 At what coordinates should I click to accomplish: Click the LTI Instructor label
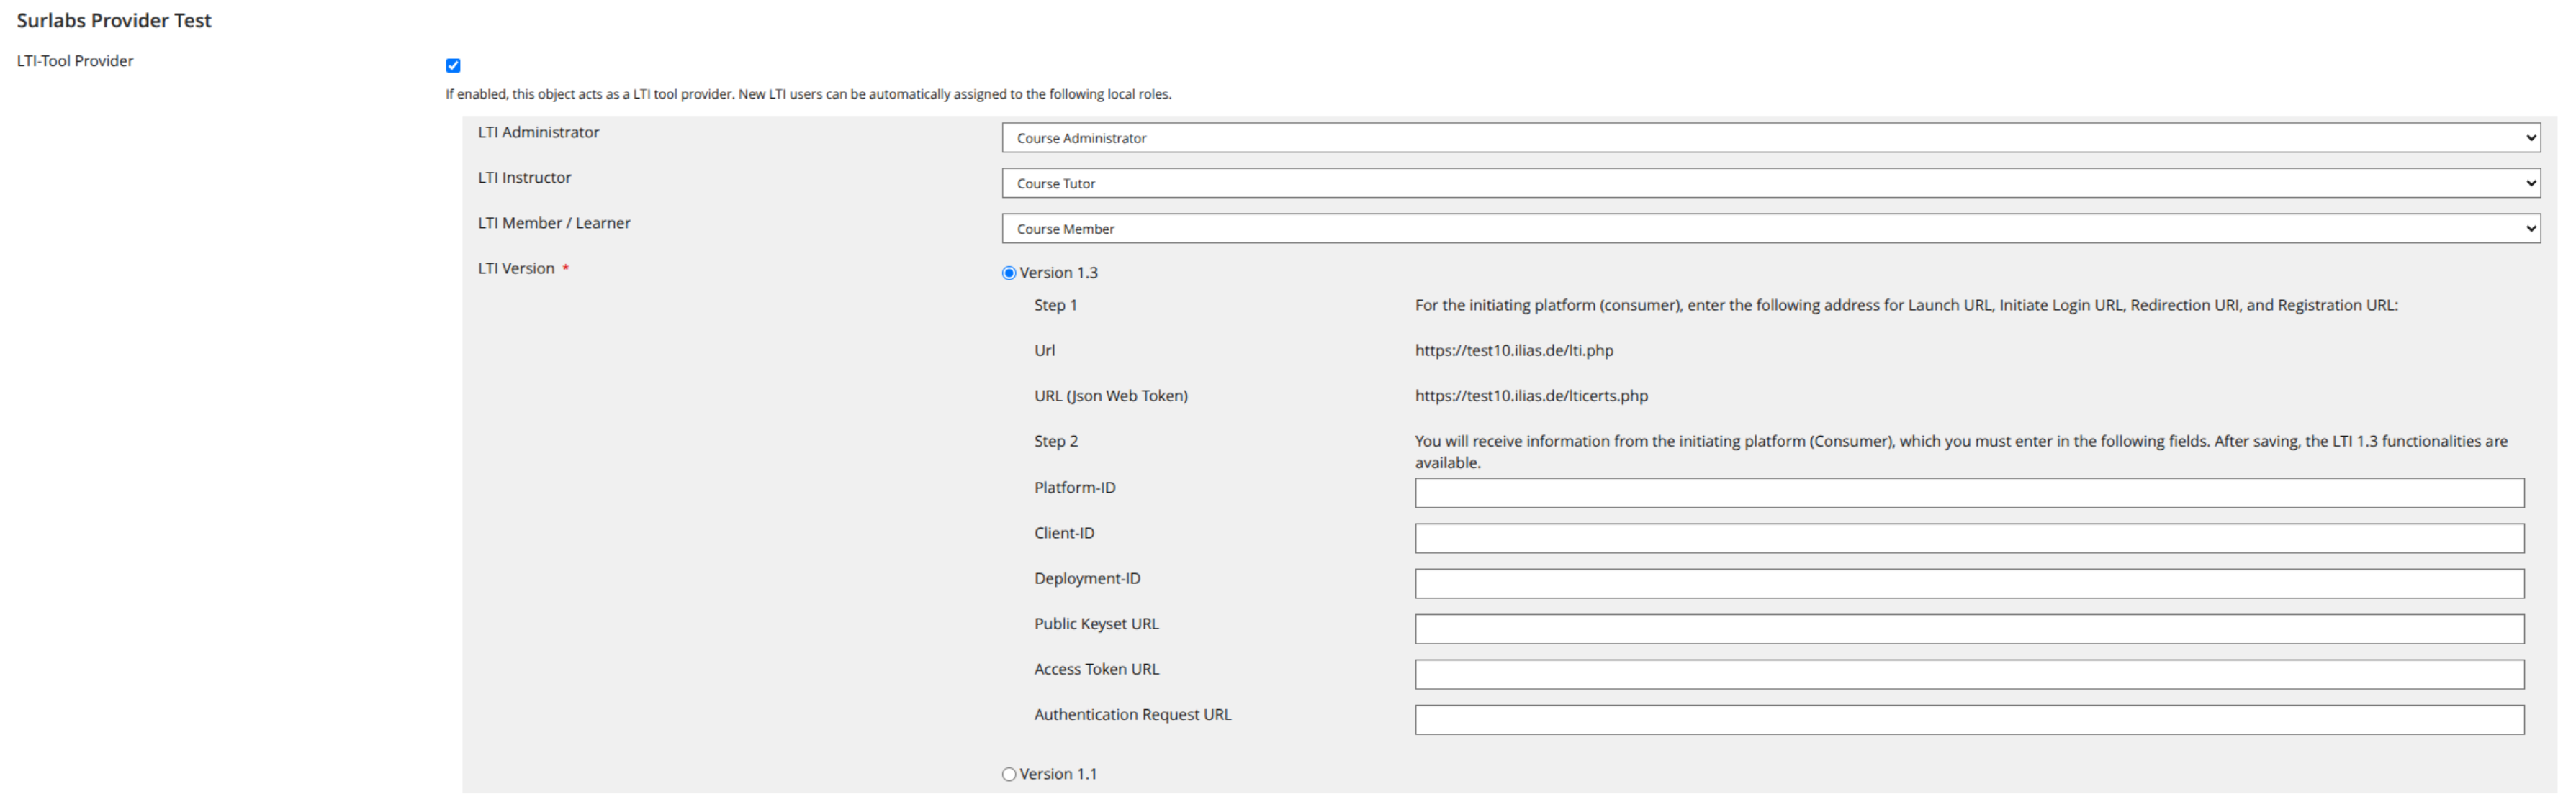coord(524,178)
